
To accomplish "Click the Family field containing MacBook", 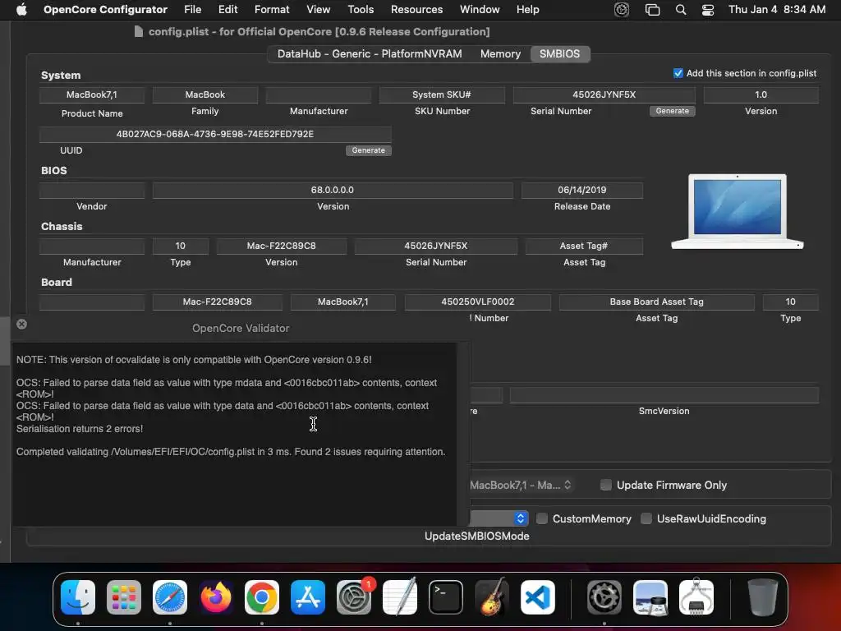I will (205, 95).
